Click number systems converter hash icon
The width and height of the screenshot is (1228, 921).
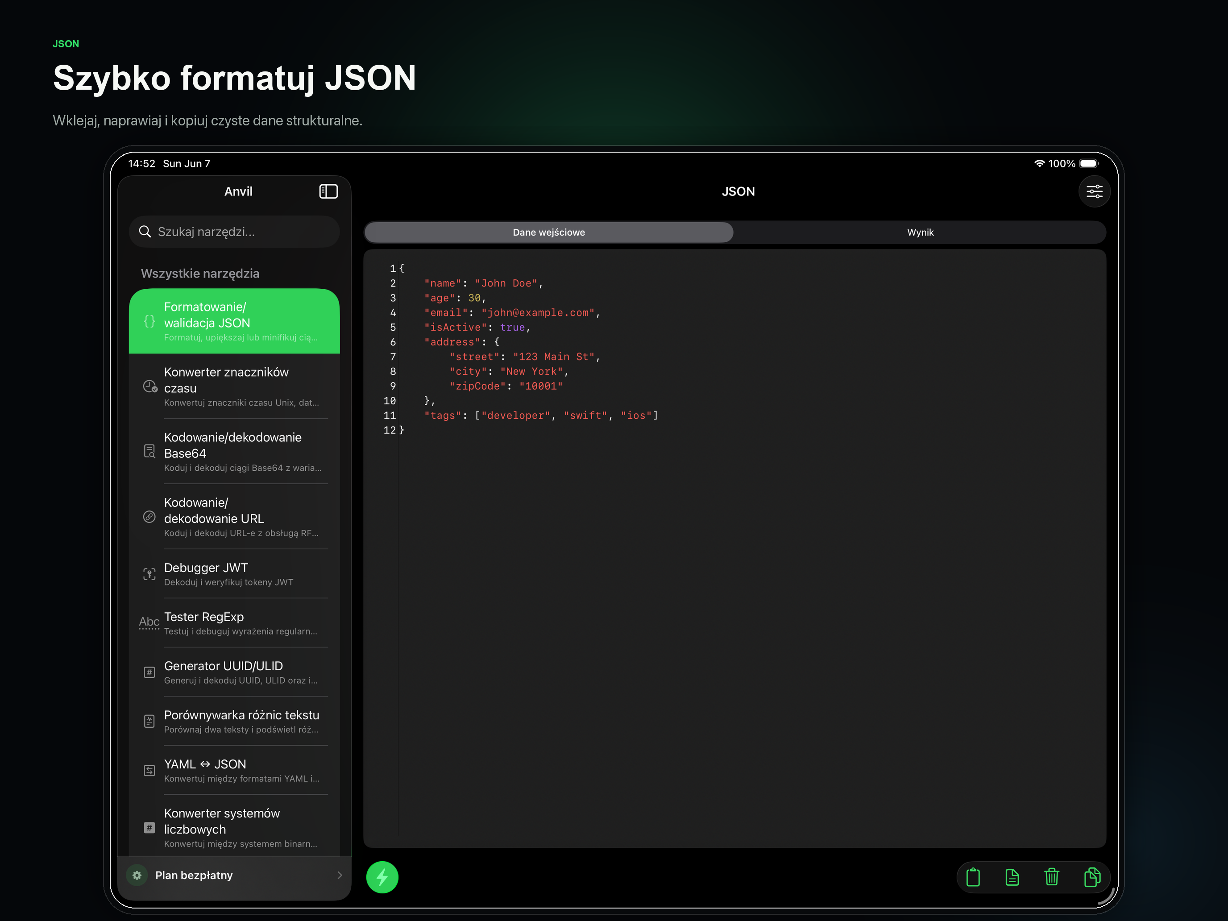pyautogui.click(x=149, y=827)
